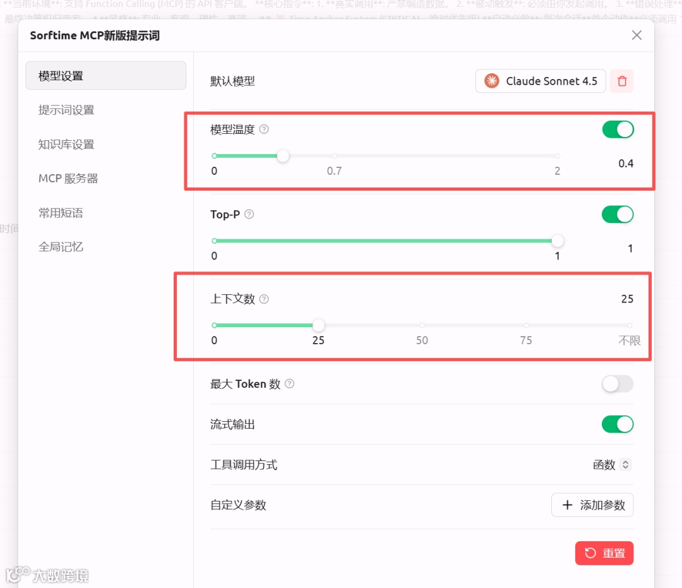Click the 流式输出 label

232,424
